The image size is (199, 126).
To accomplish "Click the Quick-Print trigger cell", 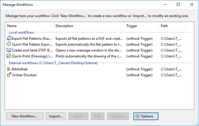I will (x=139, y=56).
